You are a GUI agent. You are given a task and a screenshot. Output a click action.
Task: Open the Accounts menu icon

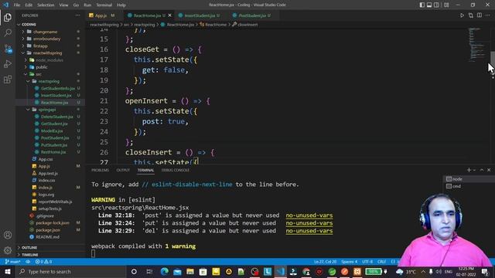tap(8, 235)
